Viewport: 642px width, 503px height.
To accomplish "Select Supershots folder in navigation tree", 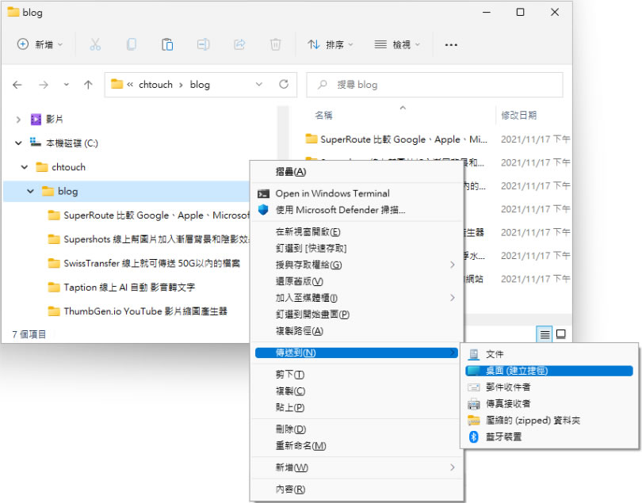I will [x=149, y=239].
